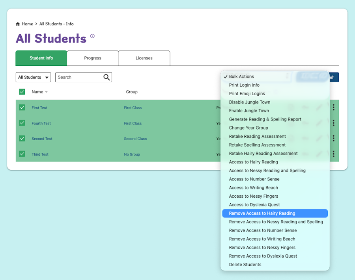Open the info icon next to All Students

pos(92,36)
